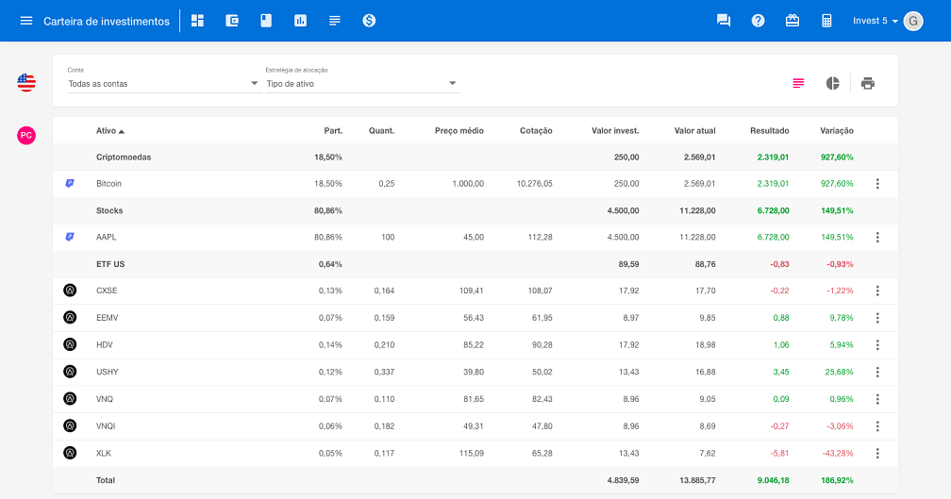
Task: Open the Bitcoin row options menu
Action: (x=877, y=184)
